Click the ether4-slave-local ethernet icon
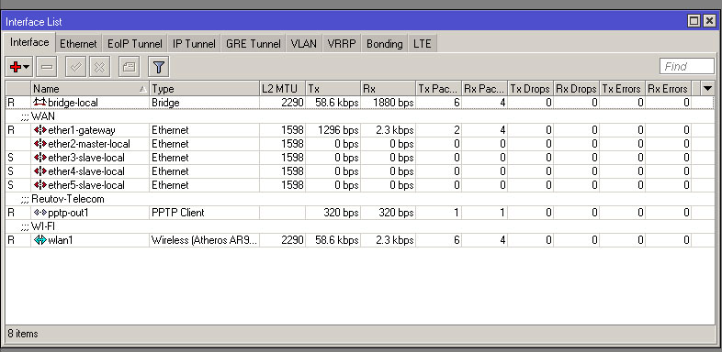This screenshot has height=352, width=722. click(x=40, y=171)
